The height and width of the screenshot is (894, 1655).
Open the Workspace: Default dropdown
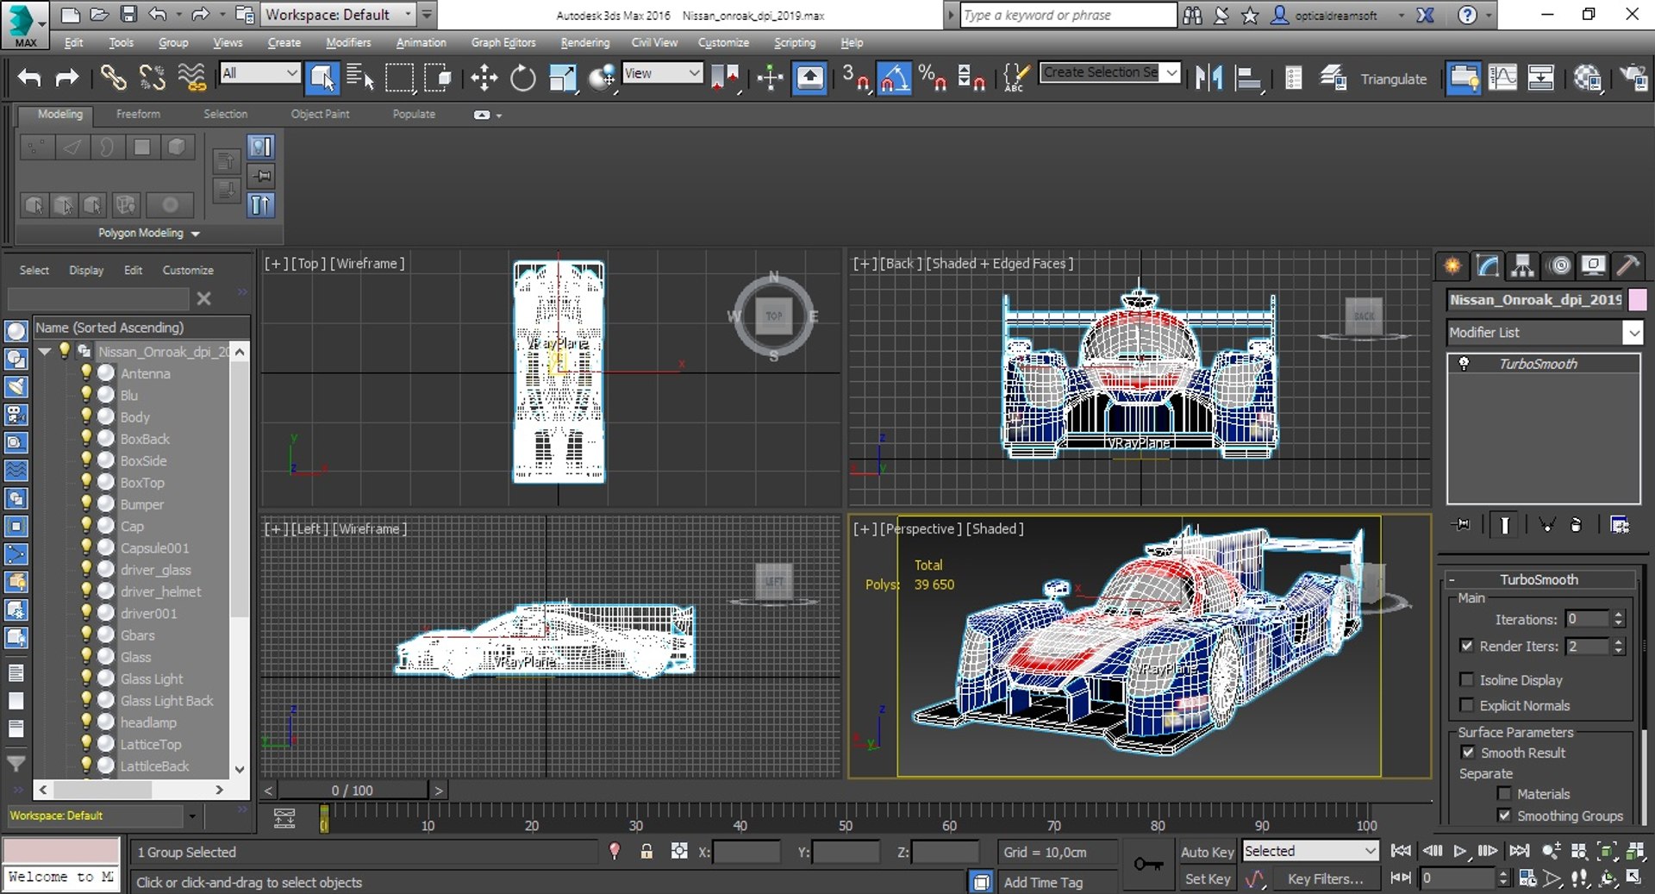click(x=337, y=15)
